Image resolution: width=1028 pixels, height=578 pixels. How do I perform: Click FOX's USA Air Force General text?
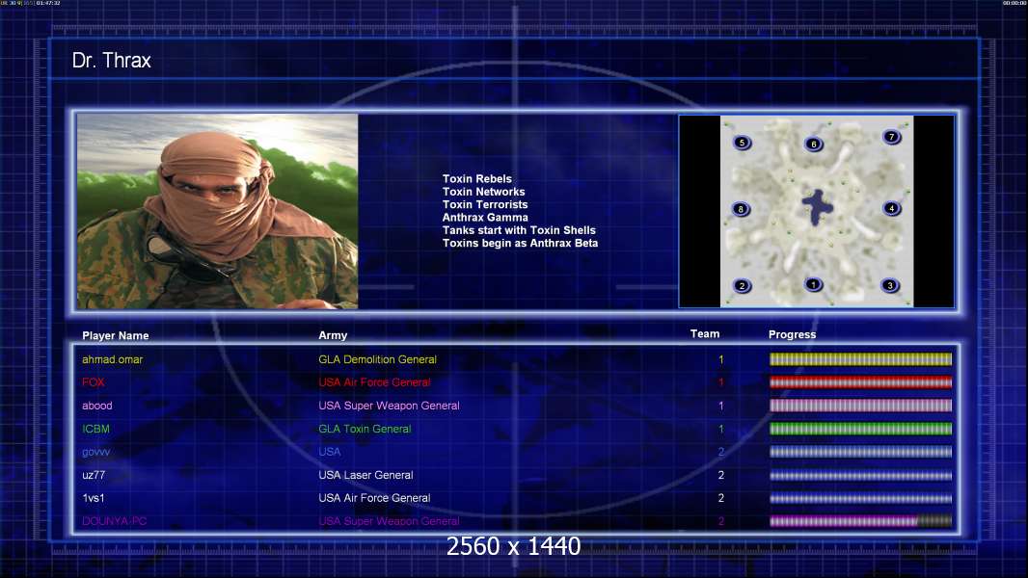374,382
